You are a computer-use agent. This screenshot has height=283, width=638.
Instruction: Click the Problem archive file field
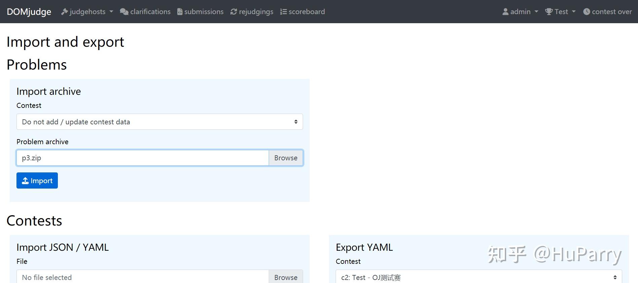[143, 158]
